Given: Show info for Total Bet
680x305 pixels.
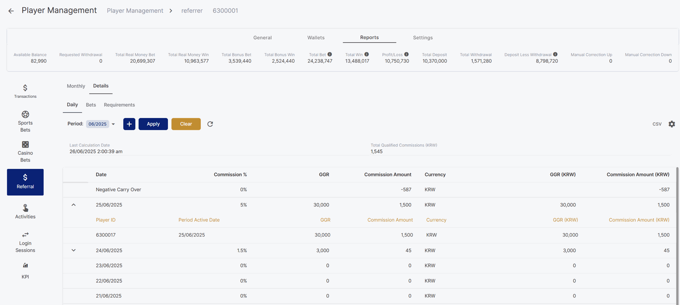Looking at the screenshot, I should [330, 54].
